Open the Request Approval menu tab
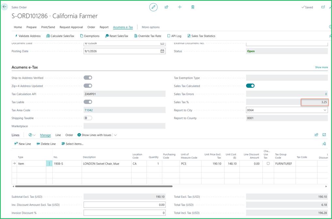 click(71, 27)
